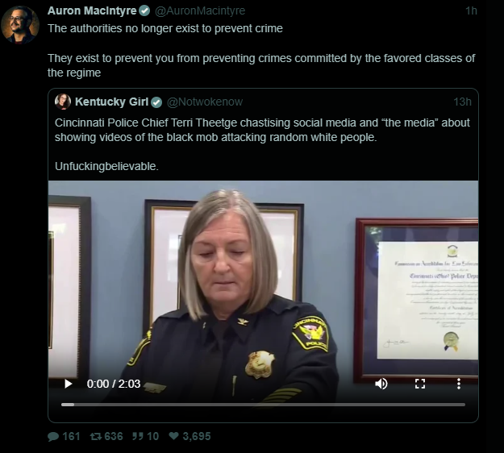504x453 pixels.
Task: Click the Auron MacIntyre display name
Action: 92,10
